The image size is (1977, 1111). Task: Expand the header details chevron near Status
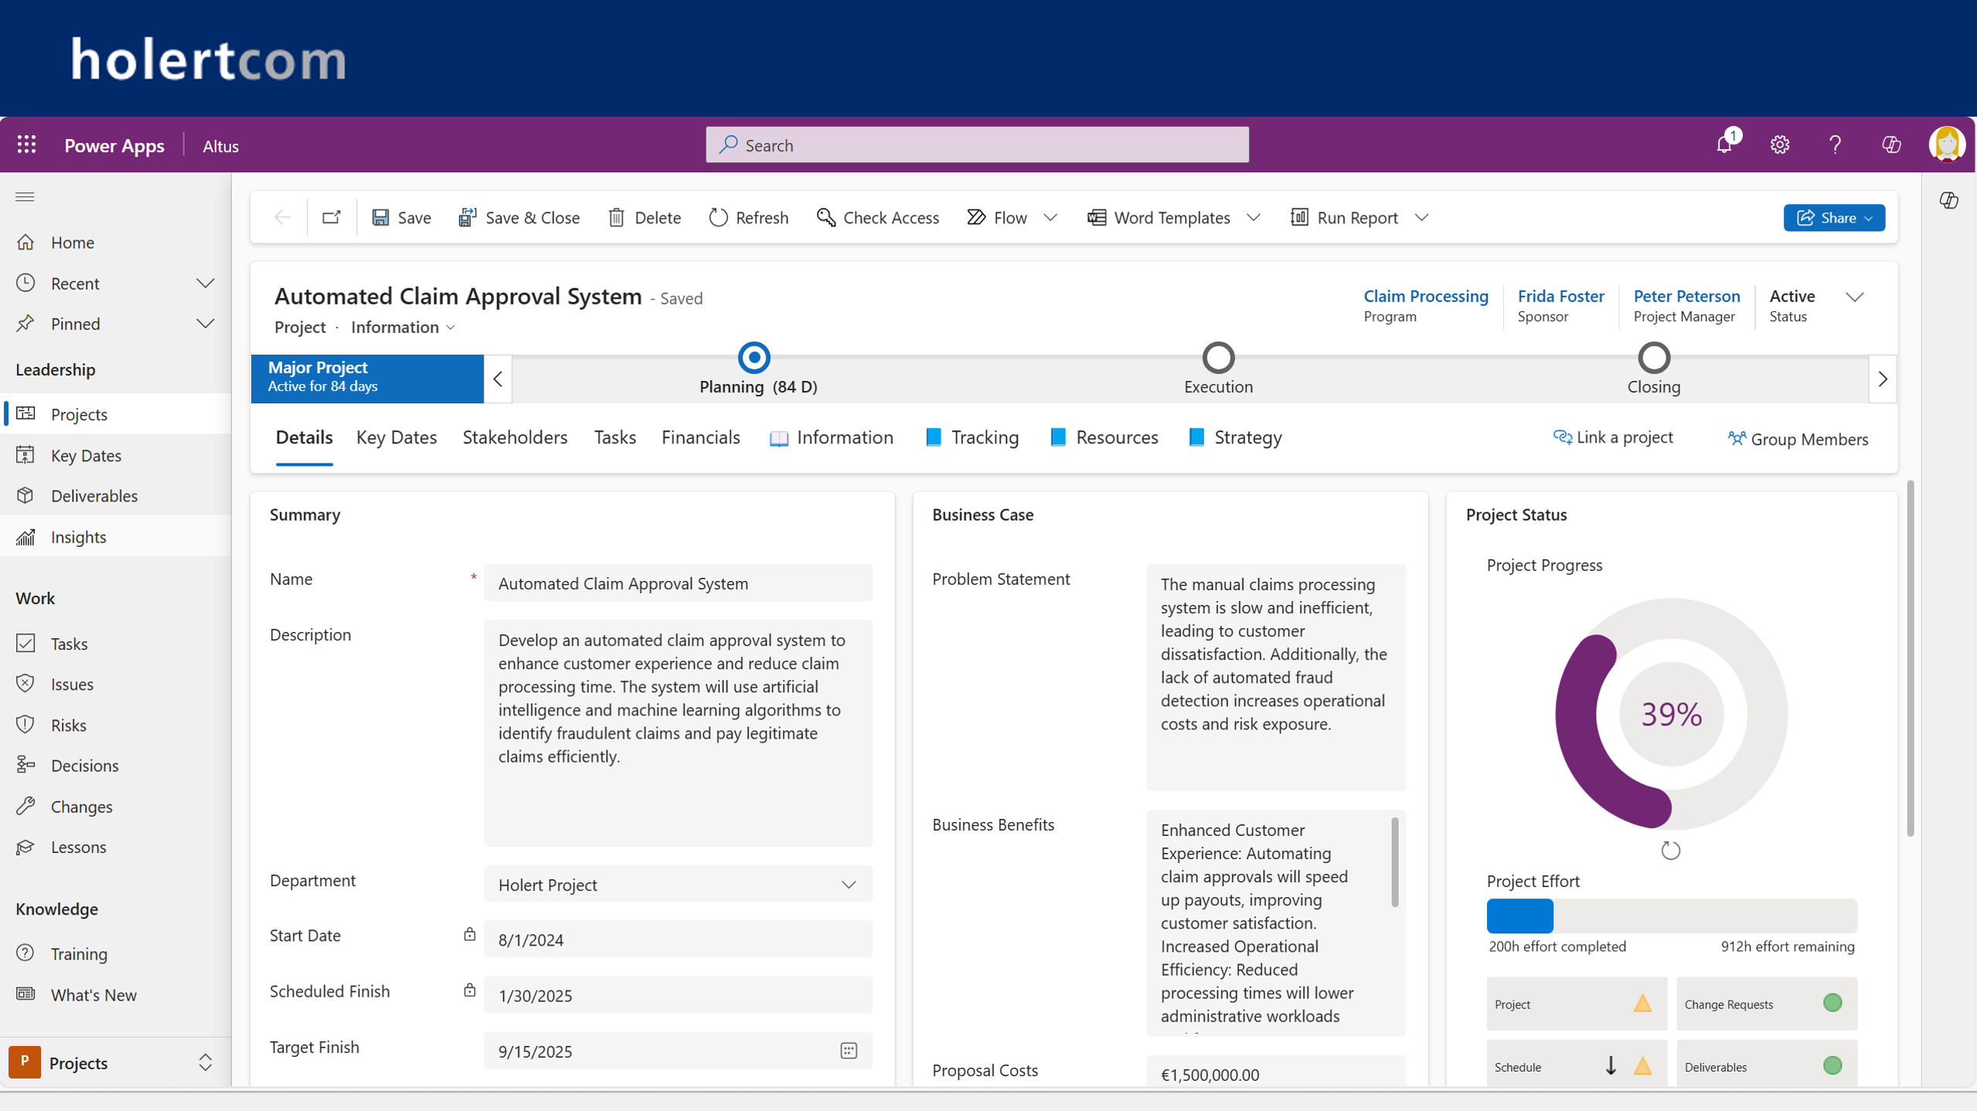(1855, 297)
